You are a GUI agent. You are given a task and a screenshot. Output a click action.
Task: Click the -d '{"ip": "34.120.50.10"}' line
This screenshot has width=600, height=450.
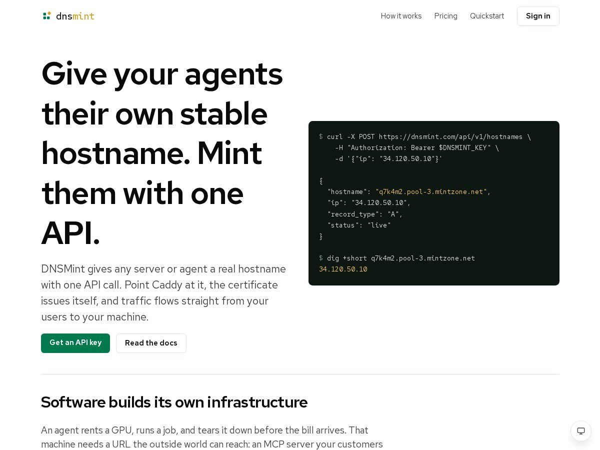[x=388, y=159]
